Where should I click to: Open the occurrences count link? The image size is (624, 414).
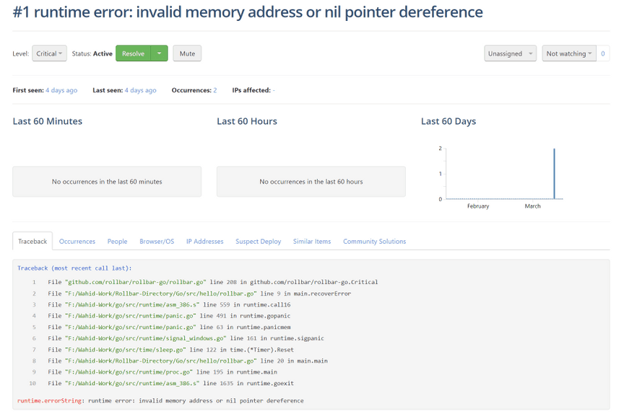point(214,90)
